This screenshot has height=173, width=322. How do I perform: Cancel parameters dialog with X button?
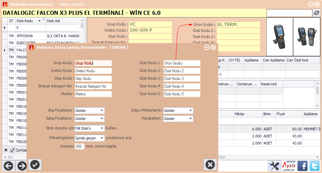click(x=210, y=165)
